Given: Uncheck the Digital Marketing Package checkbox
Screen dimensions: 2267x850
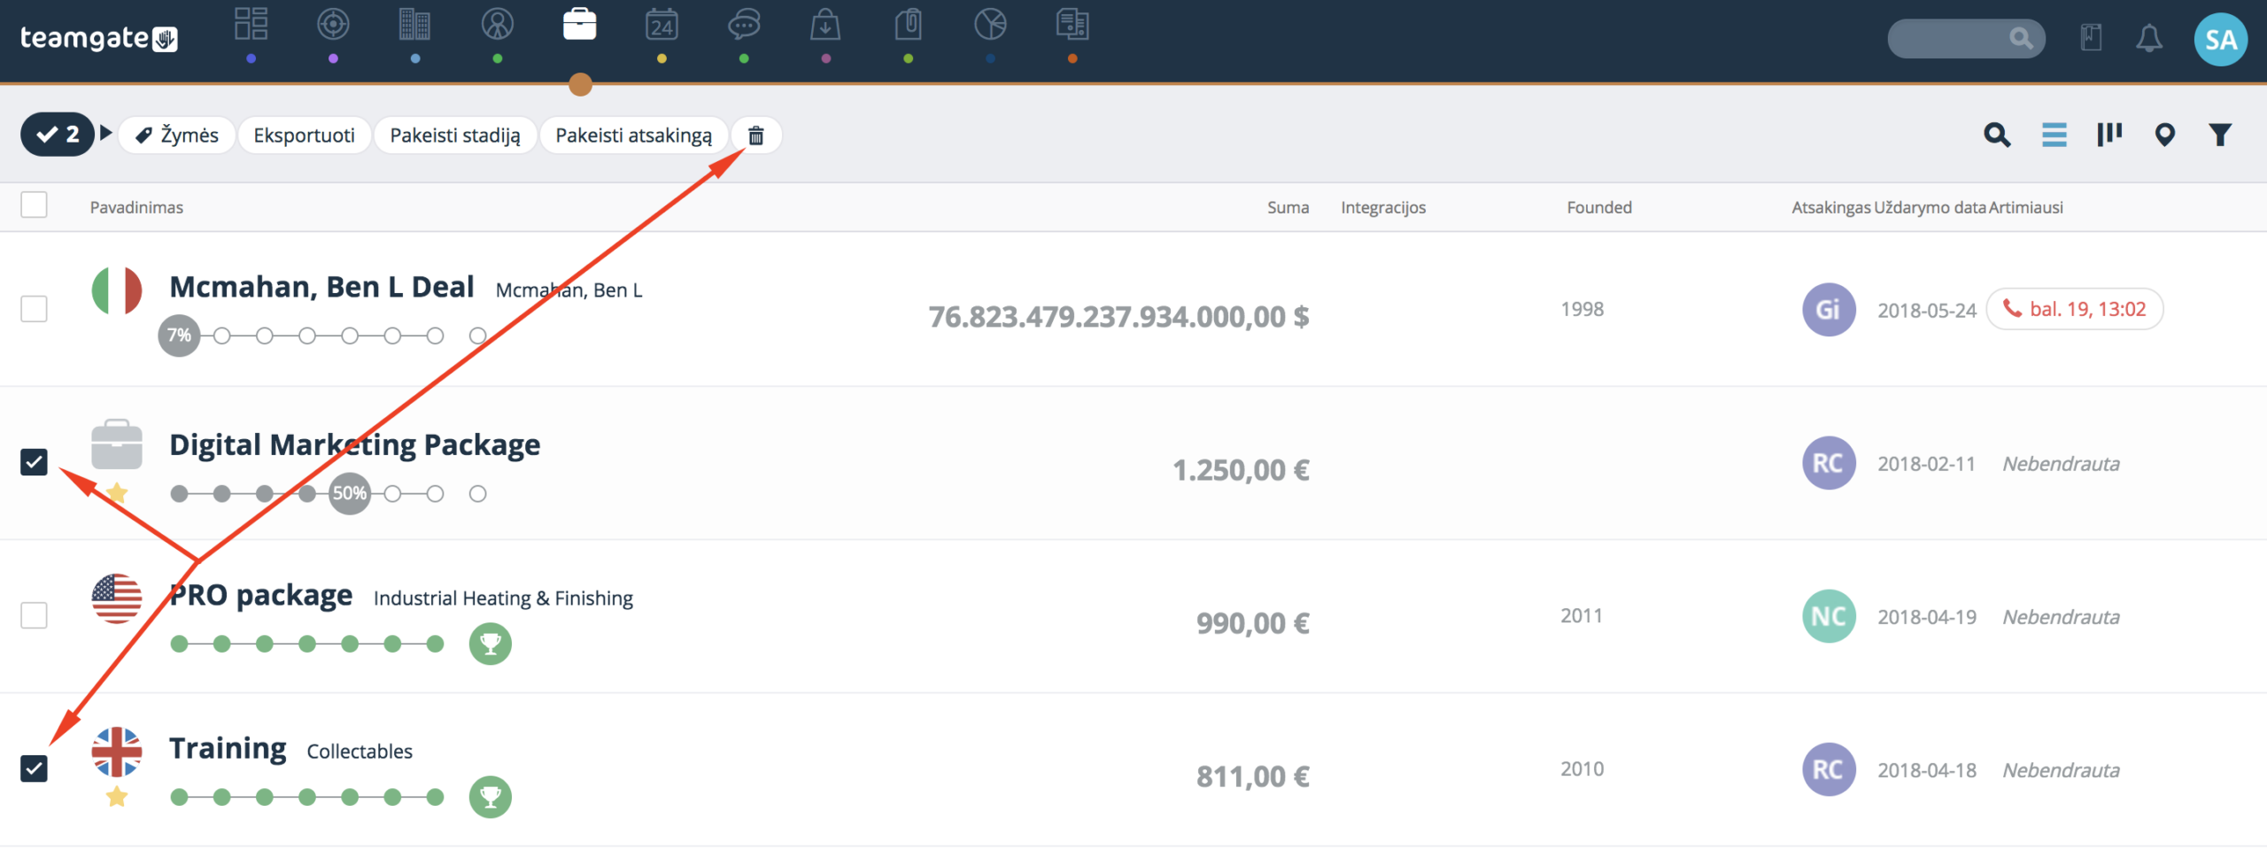Looking at the screenshot, I should point(34,462).
